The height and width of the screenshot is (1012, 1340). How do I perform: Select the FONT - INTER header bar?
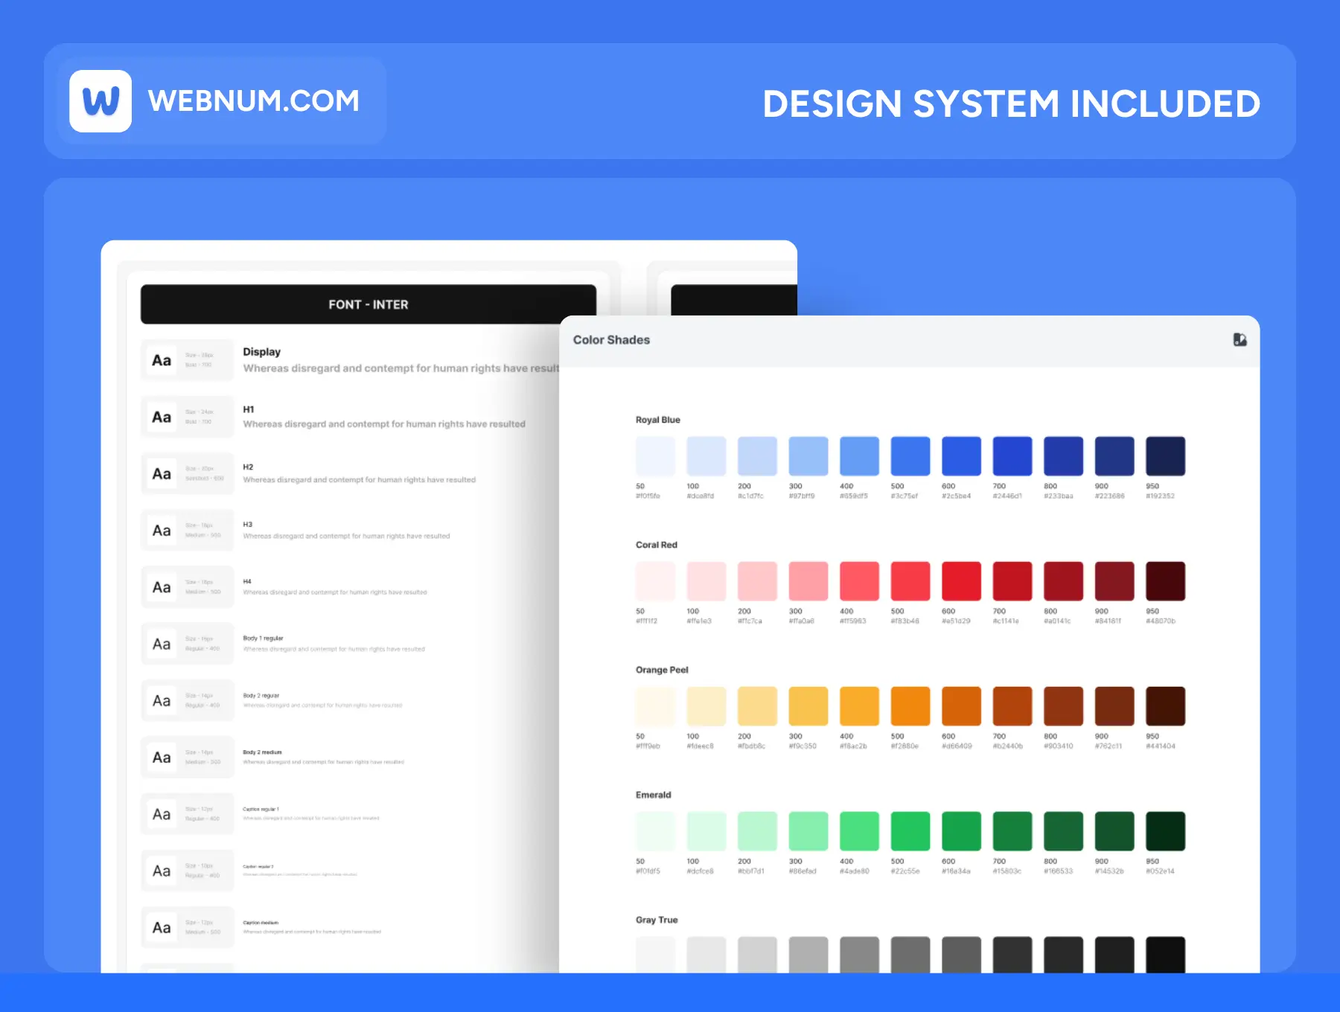[x=368, y=304]
